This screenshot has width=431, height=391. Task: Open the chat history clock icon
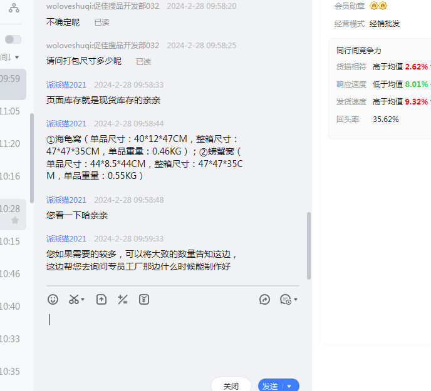286,299
